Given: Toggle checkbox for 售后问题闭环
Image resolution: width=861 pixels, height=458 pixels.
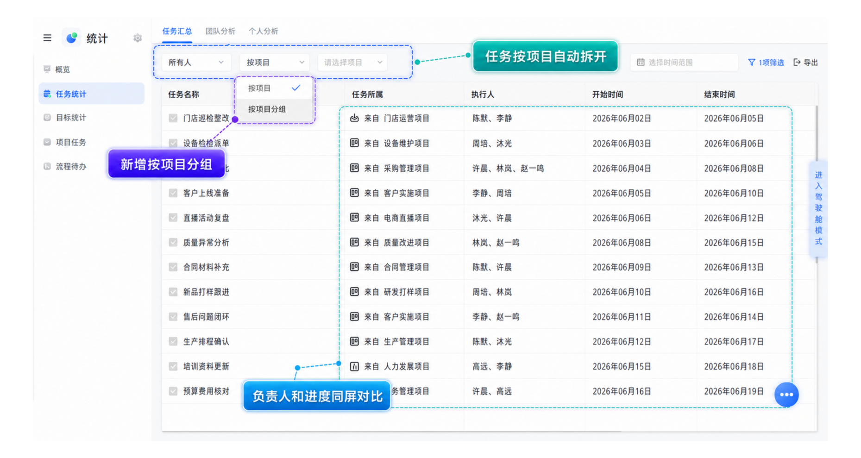Looking at the screenshot, I should coord(173,317).
